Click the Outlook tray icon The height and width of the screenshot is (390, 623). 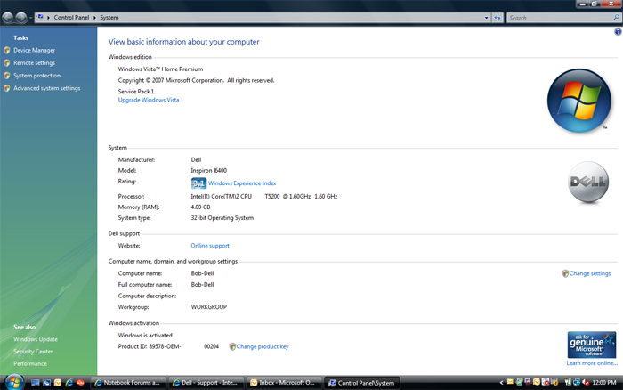(537, 382)
